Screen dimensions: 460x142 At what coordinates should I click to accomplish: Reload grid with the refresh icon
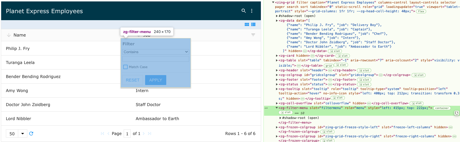(31, 134)
